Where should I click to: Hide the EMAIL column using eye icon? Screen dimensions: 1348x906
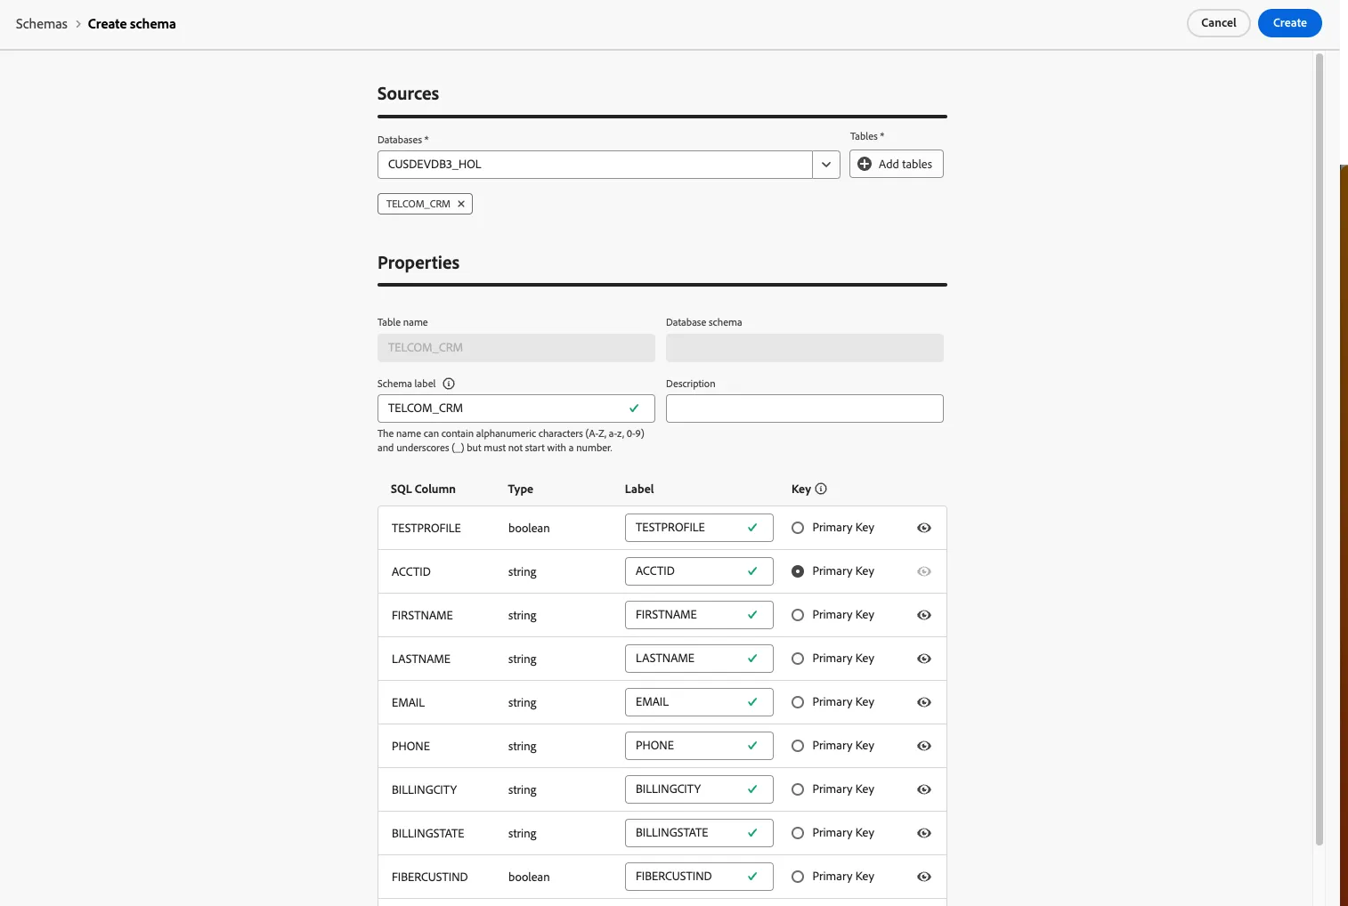pos(924,702)
